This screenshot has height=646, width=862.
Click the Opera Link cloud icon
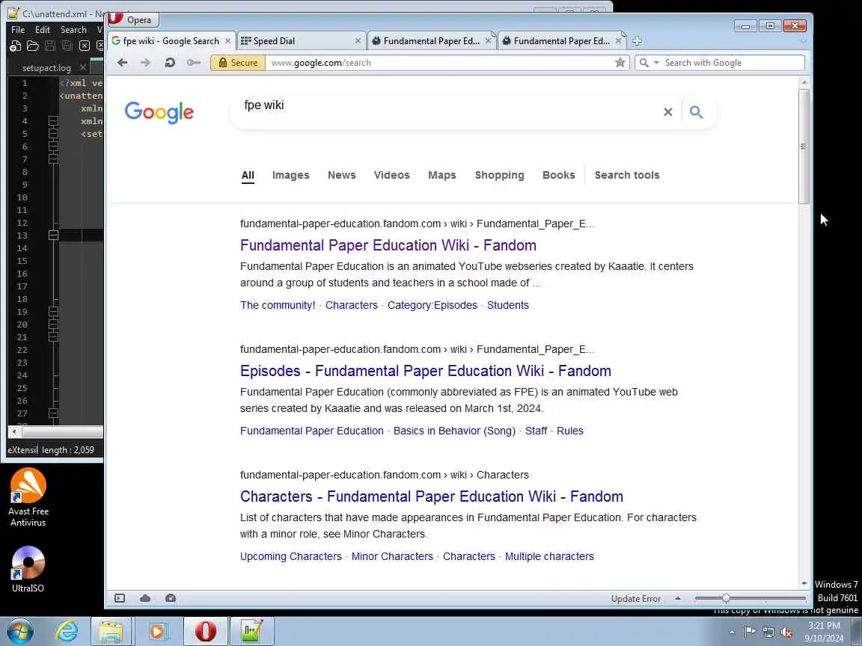(x=145, y=598)
